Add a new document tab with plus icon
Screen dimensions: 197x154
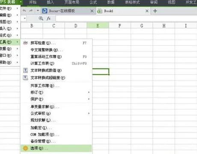pos(155,11)
